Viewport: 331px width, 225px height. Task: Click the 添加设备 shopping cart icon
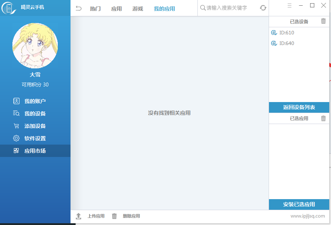[16, 126]
